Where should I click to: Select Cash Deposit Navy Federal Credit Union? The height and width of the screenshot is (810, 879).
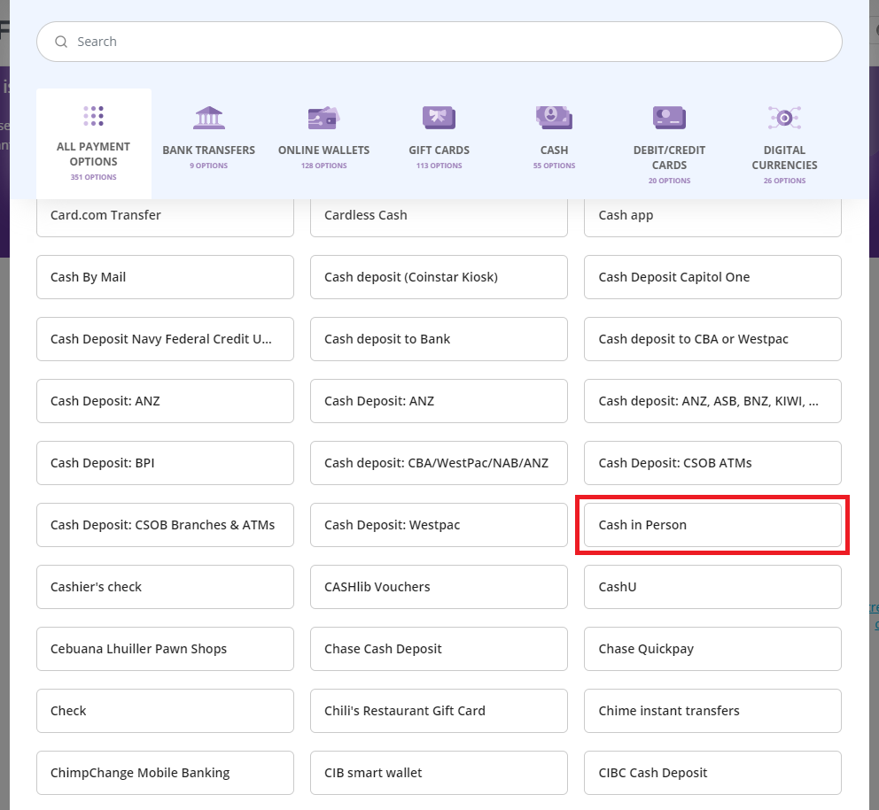(x=165, y=339)
